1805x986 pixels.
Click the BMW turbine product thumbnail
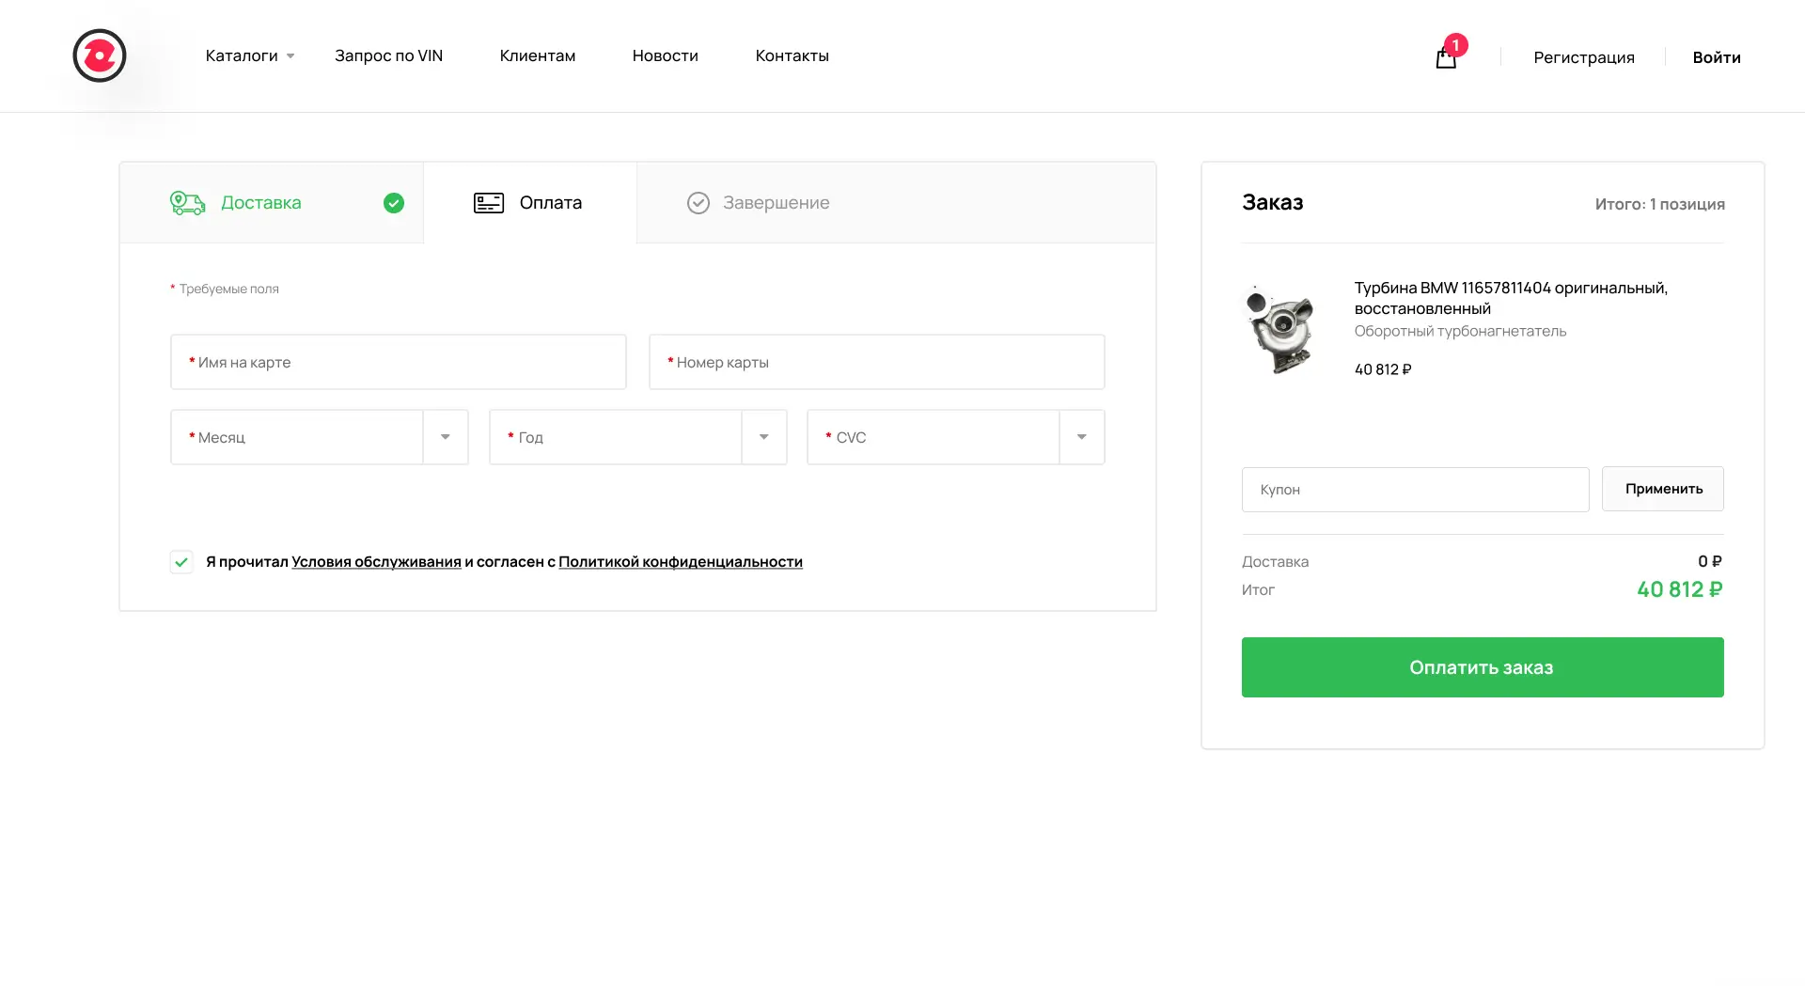[x=1279, y=329]
